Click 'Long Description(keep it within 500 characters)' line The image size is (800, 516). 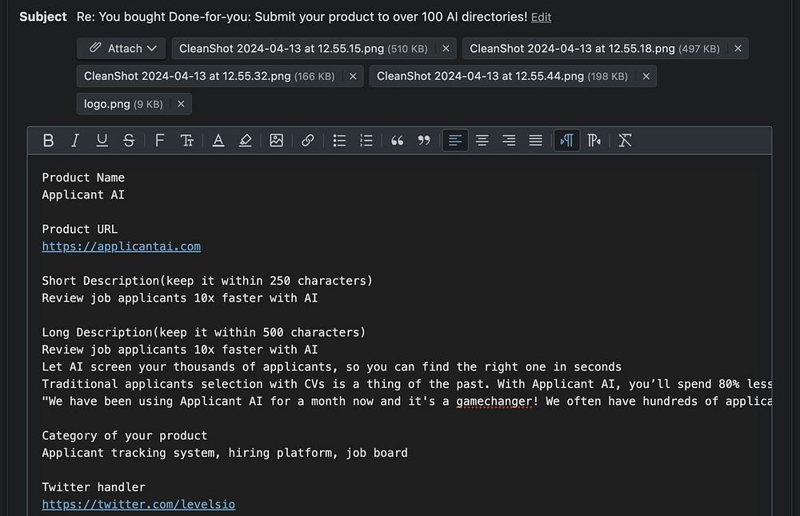(x=203, y=332)
